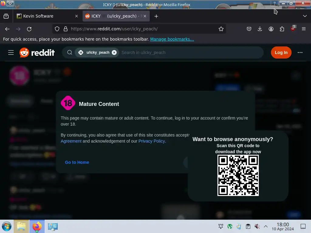
Task: Open the Extensions puzzle icon
Action: click(x=282, y=29)
